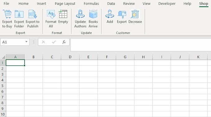
Task: Open the Page Layout tab
Action: click(65, 4)
